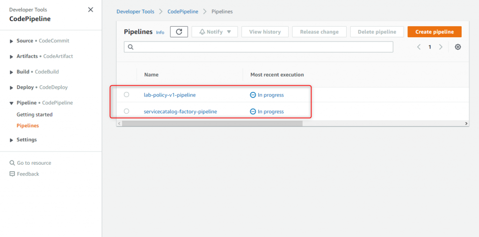Image resolution: width=479 pixels, height=237 pixels.
Task: Click the Feedback chat icon
Action: (12, 174)
